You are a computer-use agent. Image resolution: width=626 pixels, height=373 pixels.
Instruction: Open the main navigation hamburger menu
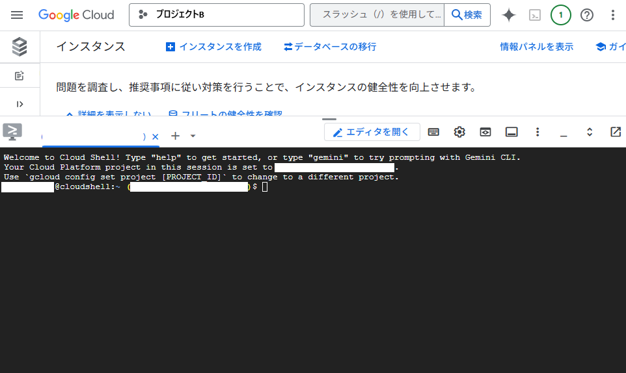(x=17, y=15)
